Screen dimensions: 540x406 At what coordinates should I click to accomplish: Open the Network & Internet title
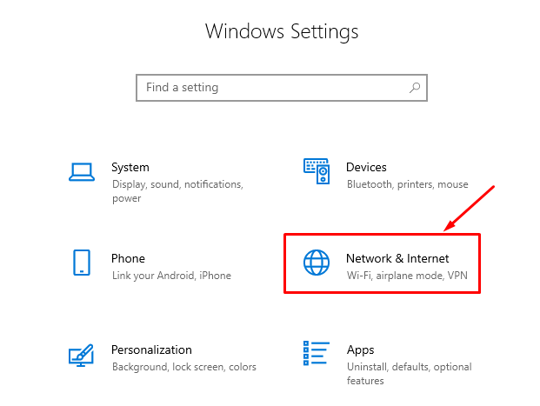397,258
